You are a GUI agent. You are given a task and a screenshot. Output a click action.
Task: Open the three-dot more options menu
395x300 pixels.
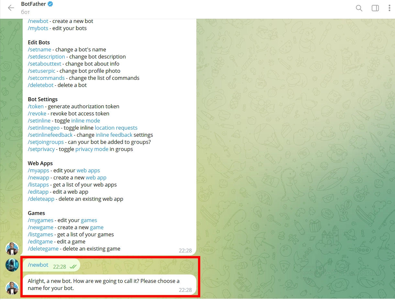click(390, 8)
